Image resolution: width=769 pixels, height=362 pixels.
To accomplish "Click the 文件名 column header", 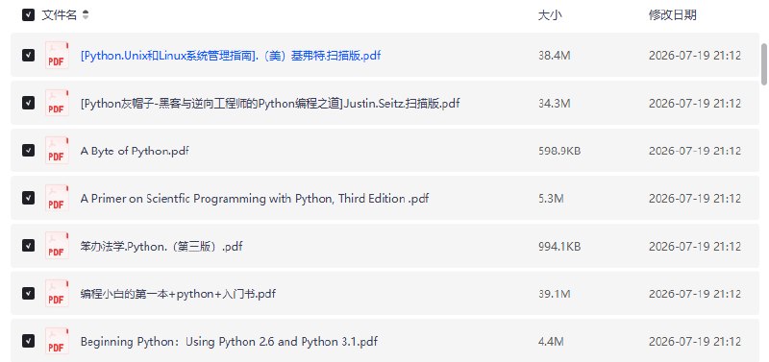I will click(60, 15).
